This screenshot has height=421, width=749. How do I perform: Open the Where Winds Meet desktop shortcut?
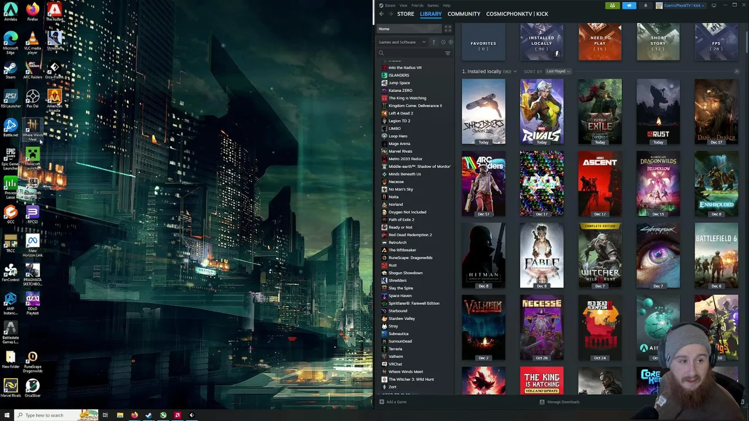coord(33,130)
